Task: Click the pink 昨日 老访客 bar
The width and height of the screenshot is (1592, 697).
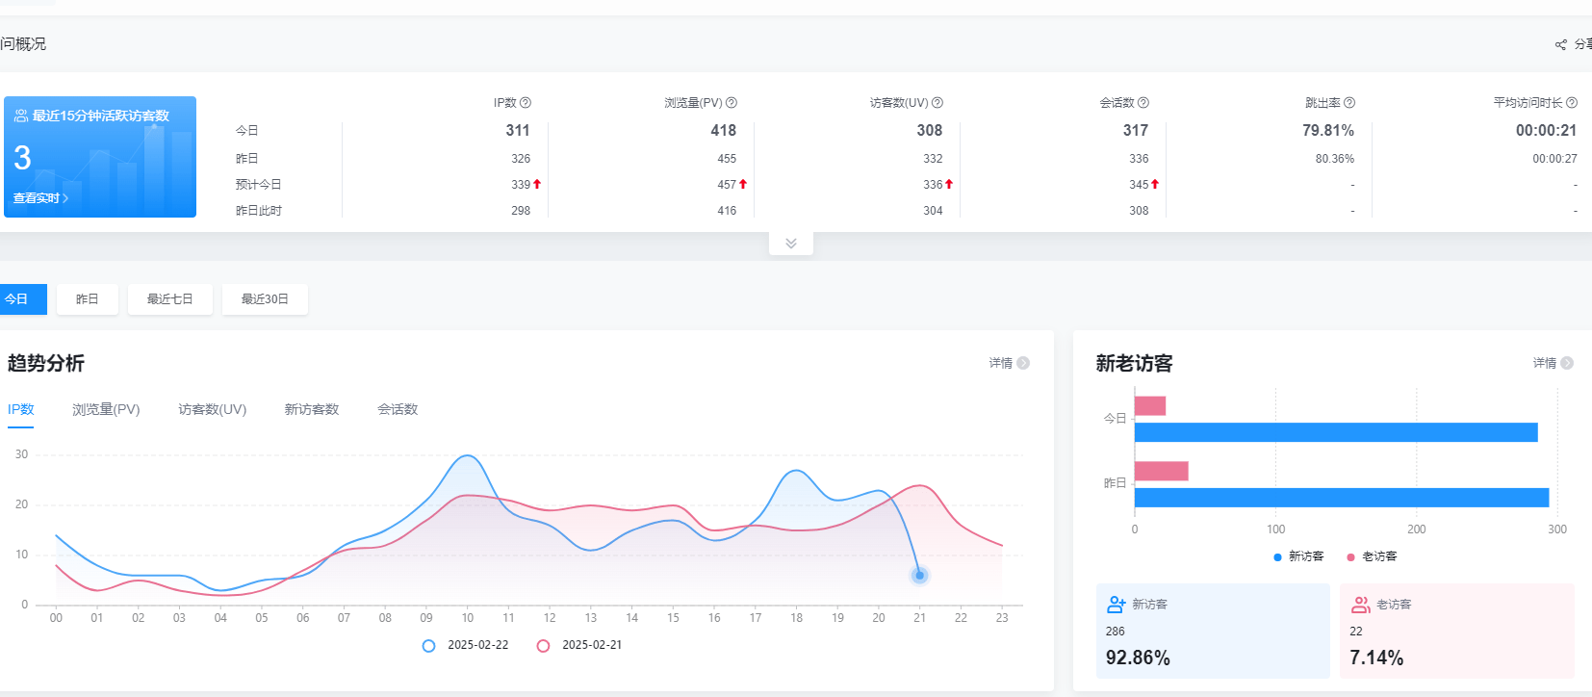Action: tap(1162, 471)
